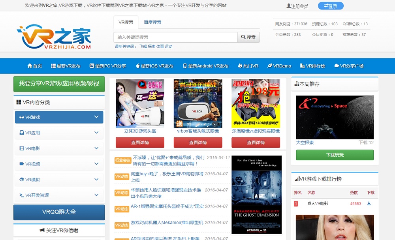Click the blue 登录 button
This screenshot has height=240, width=395.
[x=331, y=6]
